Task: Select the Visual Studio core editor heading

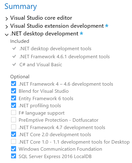Action: point(41,18)
